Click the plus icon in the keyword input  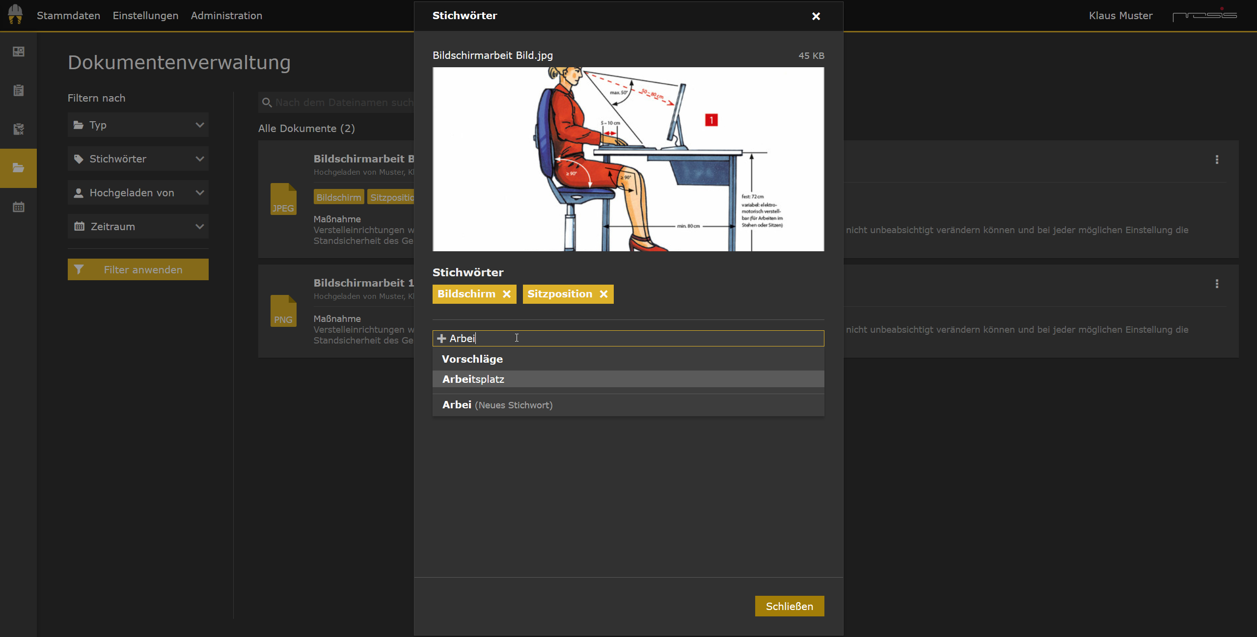[x=441, y=338]
